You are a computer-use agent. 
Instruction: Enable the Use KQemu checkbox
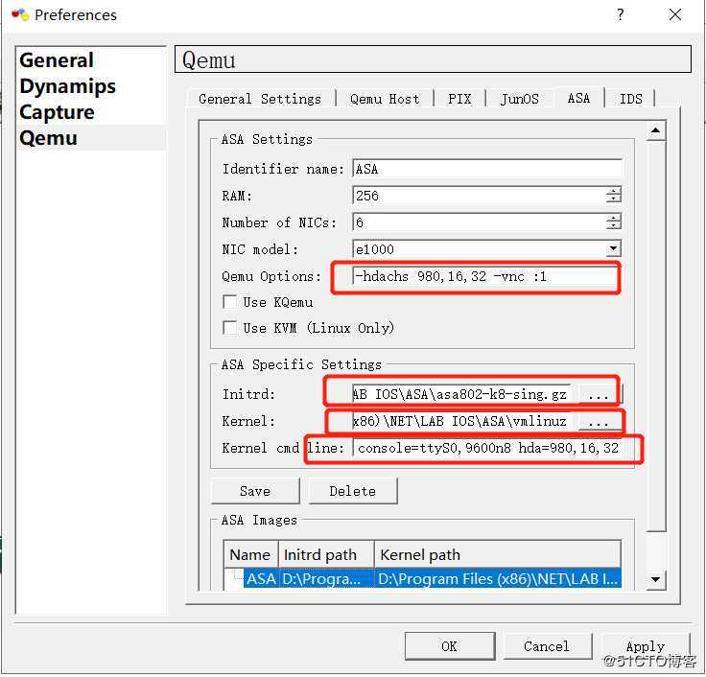229,302
